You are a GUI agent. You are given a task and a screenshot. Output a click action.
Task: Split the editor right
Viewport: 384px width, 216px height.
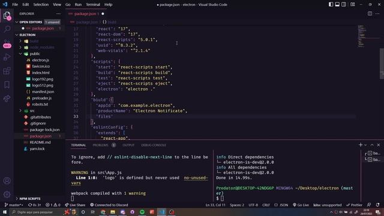coord(370,14)
